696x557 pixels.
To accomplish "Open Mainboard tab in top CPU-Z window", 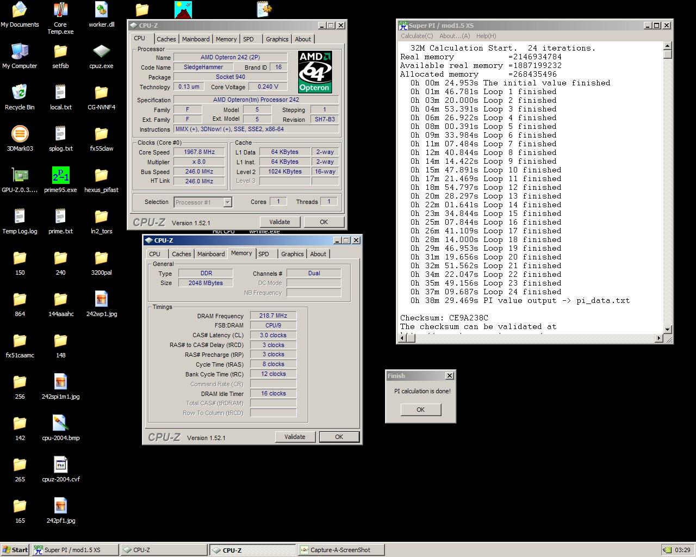I will (196, 39).
